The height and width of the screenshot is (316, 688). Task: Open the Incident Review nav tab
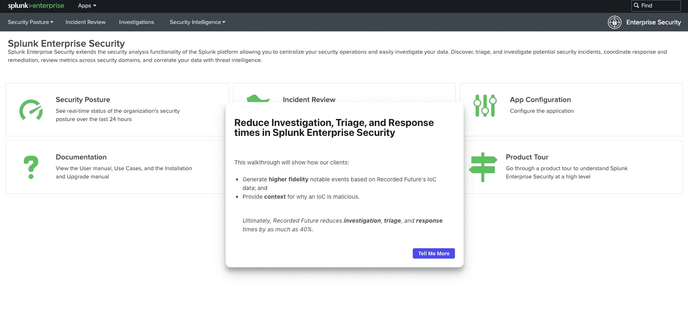point(86,22)
